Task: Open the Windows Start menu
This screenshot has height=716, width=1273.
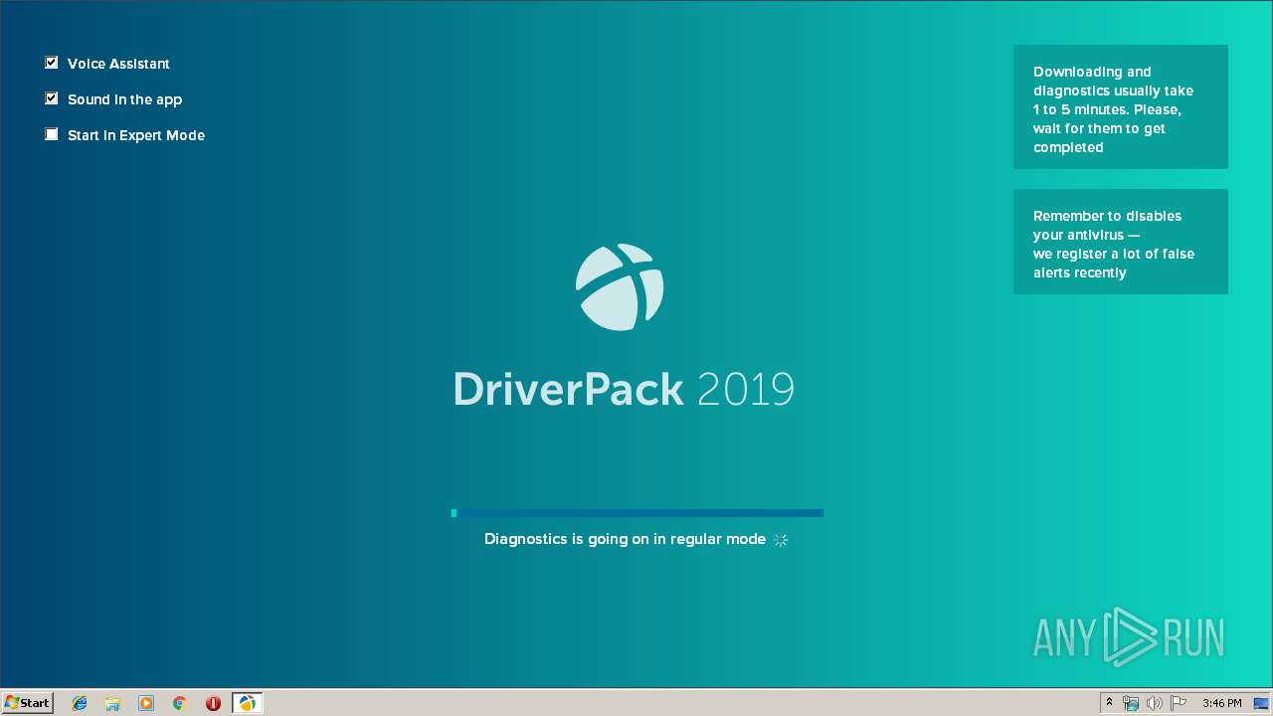Action: pos(27,703)
